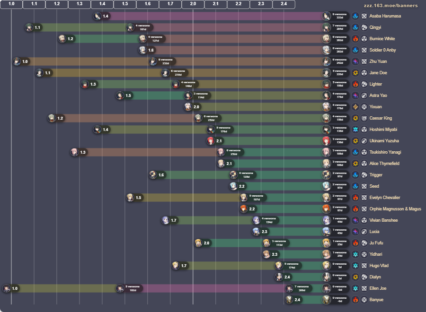Click Zhu Yuan's 1.0 banner marker
Screen dimensions: 426x312
pos(21,61)
